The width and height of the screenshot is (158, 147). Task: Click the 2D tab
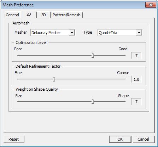click(29, 15)
